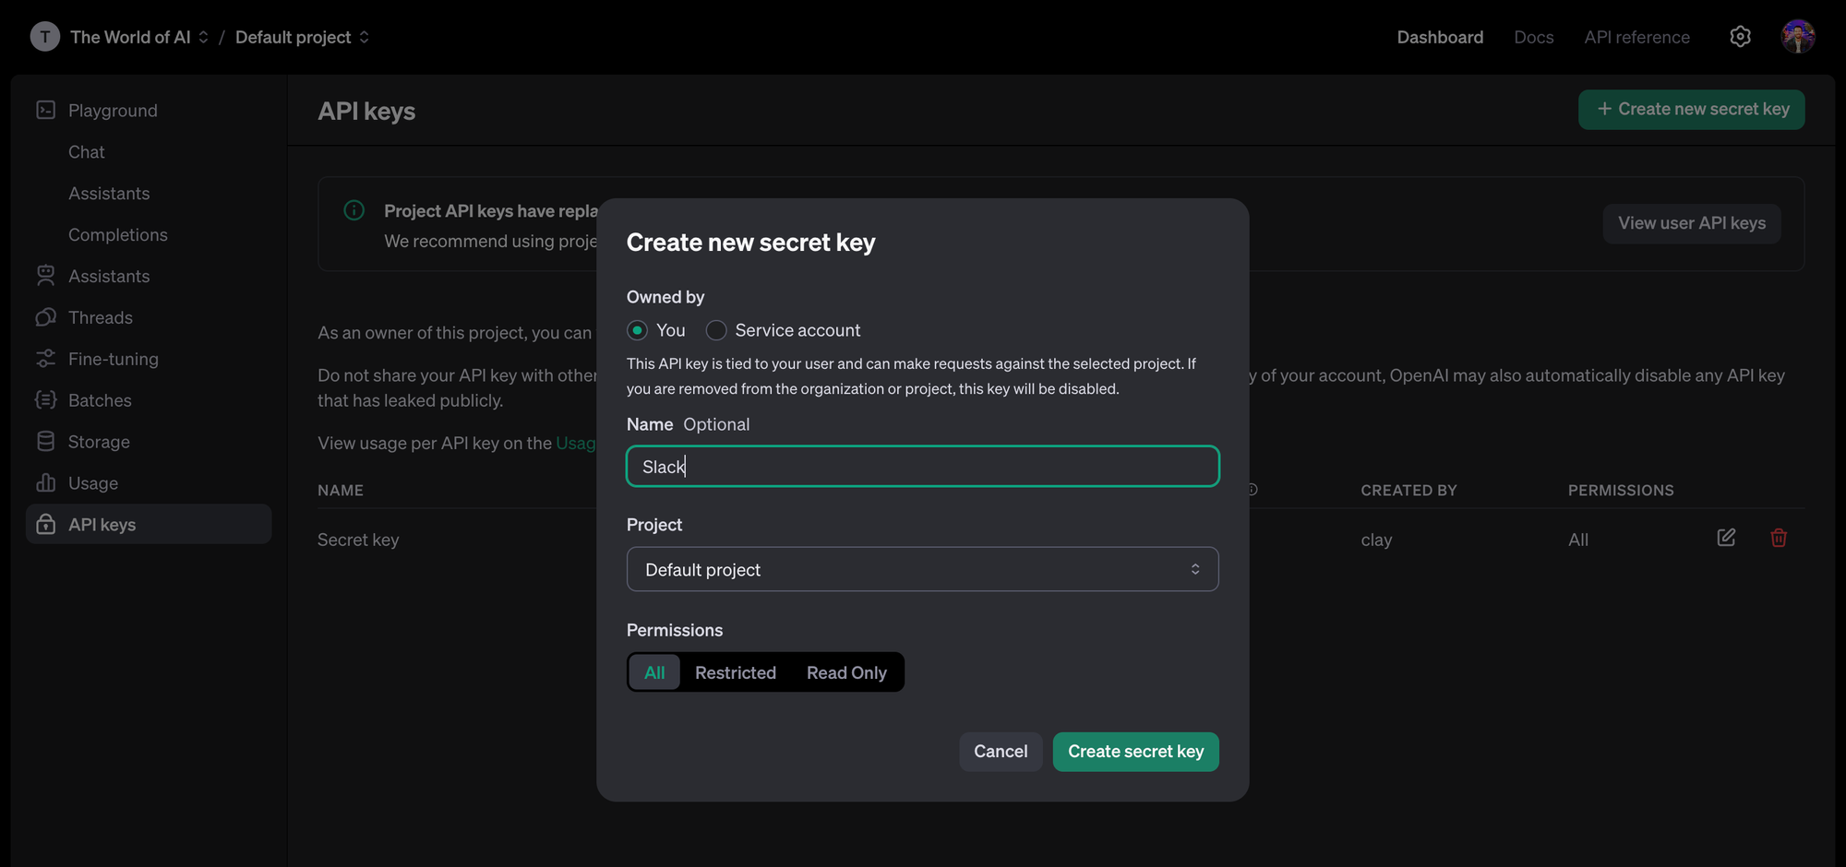Open the Docs tab in header
This screenshot has height=867, width=1846.
pos(1533,37)
